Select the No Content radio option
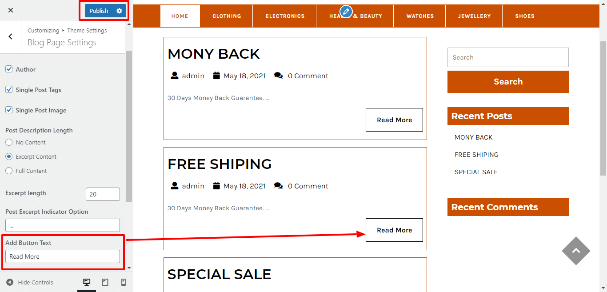This screenshot has width=607, height=292. [x=9, y=142]
